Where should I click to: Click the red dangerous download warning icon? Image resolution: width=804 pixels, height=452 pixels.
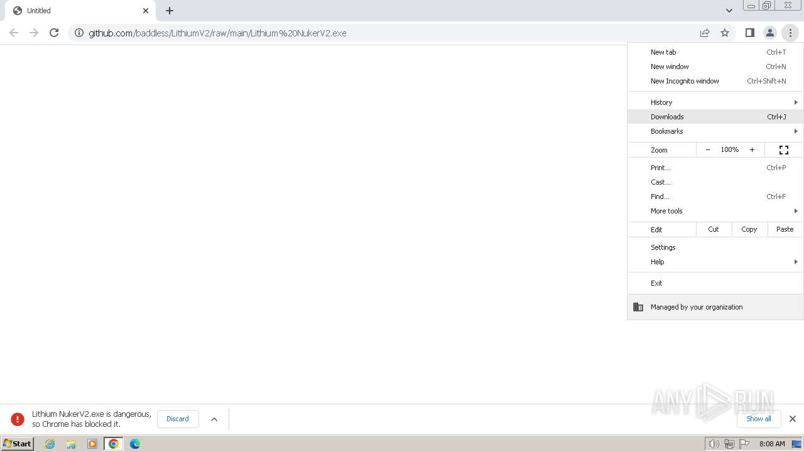click(x=18, y=419)
